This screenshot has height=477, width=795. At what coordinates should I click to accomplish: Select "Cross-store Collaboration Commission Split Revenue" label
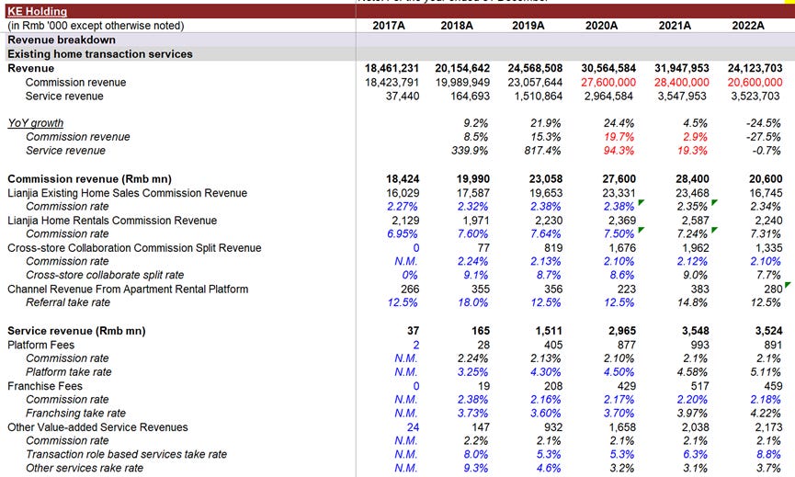click(134, 247)
